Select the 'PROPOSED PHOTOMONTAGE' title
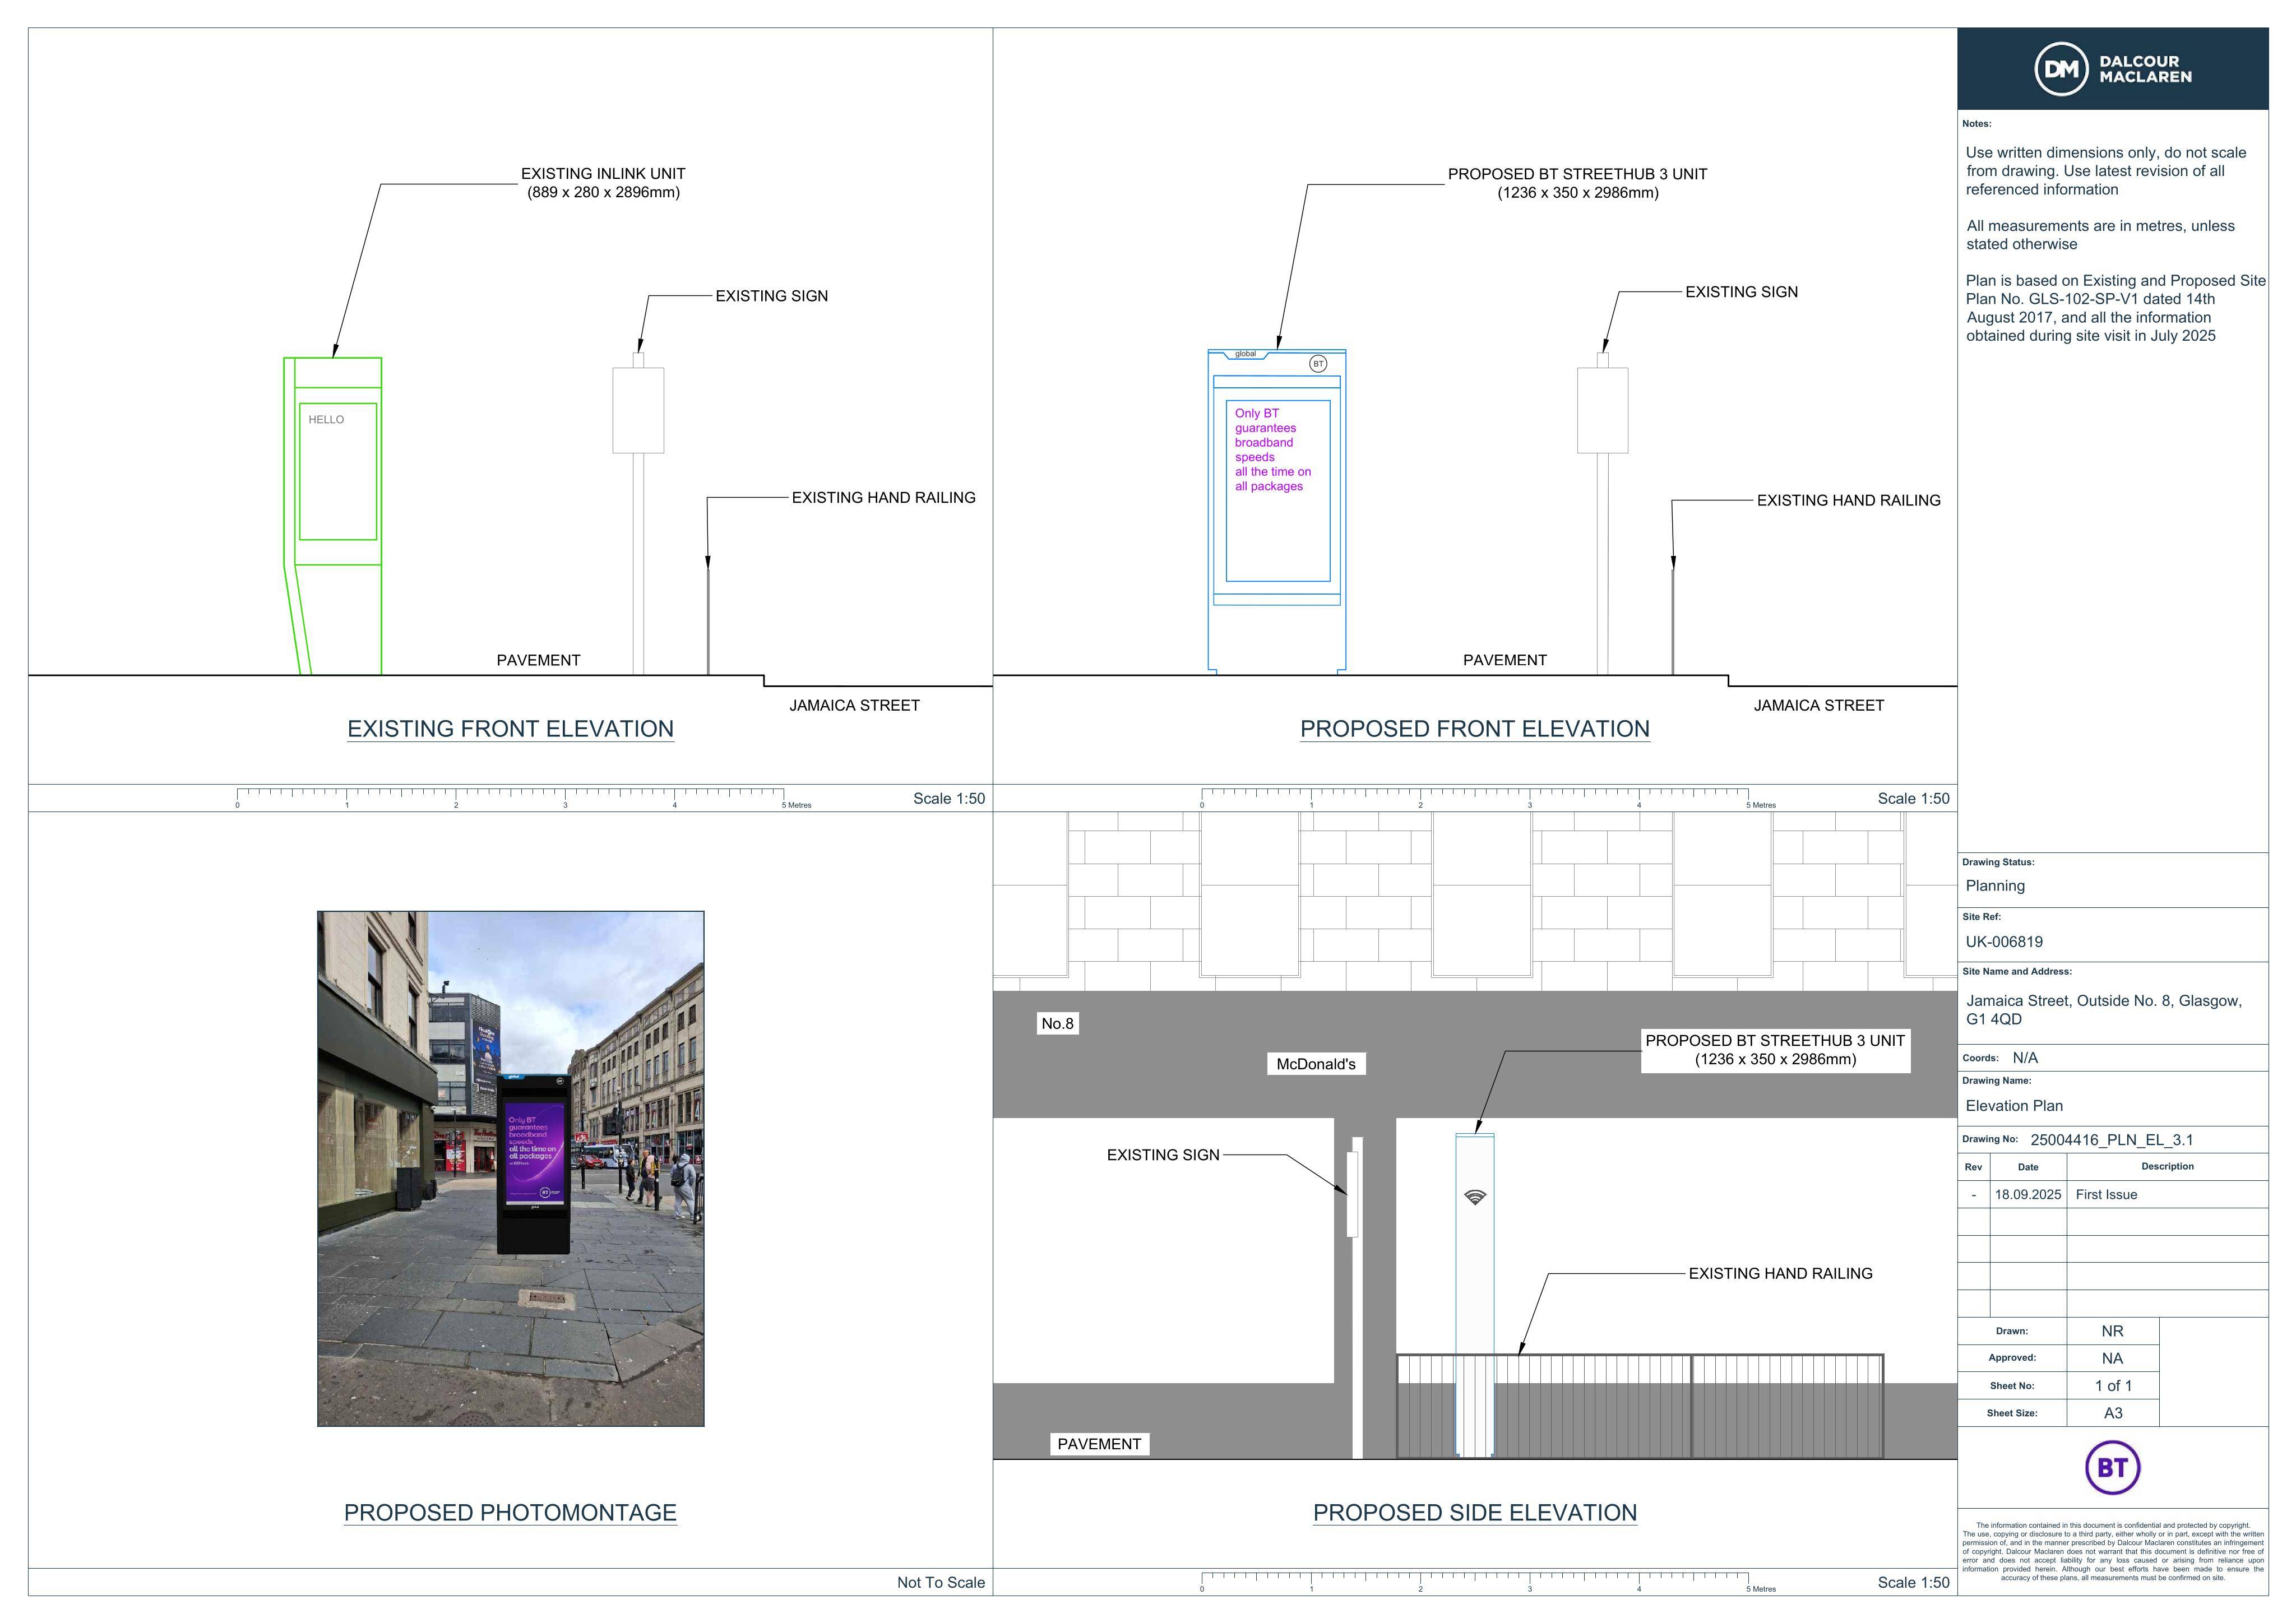 tap(511, 1513)
